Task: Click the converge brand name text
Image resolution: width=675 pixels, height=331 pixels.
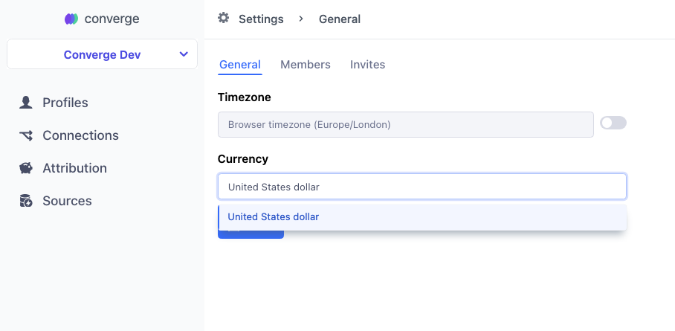Action: coord(112,19)
